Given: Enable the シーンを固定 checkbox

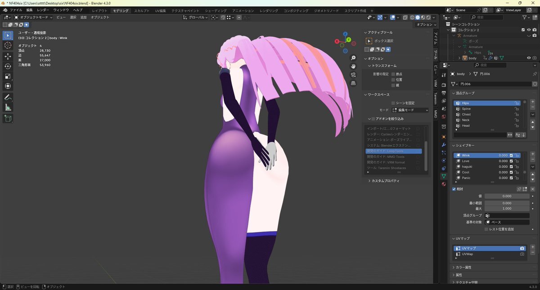Looking at the screenshot, I should click(x=393, y=103).
